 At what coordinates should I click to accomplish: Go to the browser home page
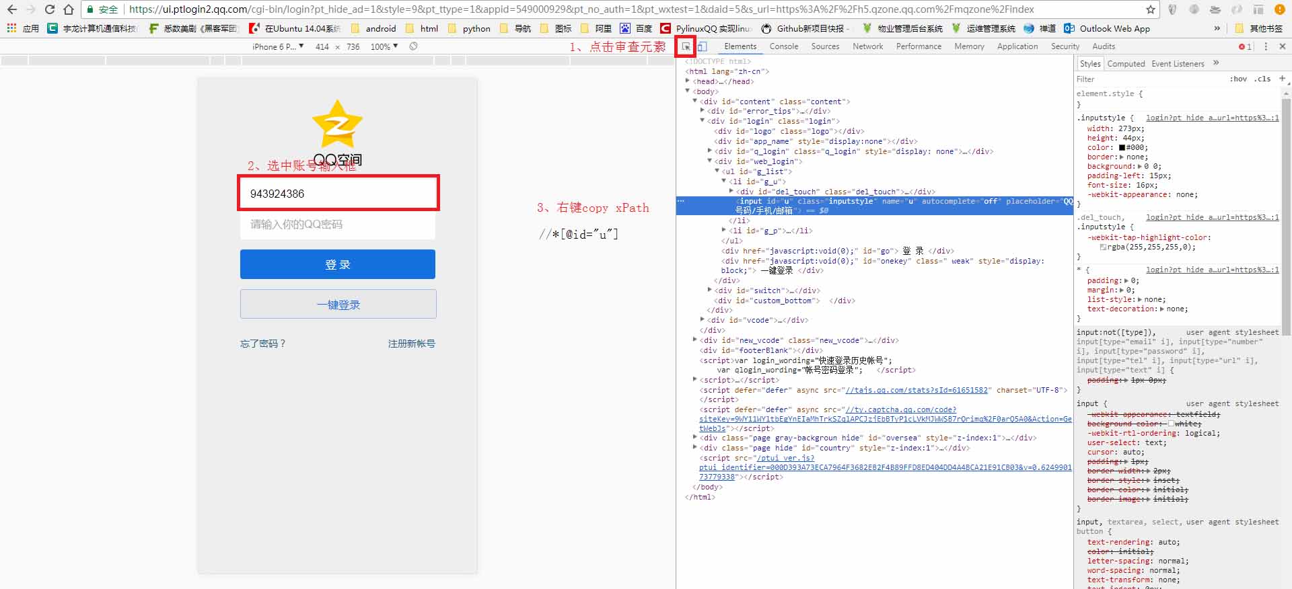pyautogui.click(x=69, y=9)
